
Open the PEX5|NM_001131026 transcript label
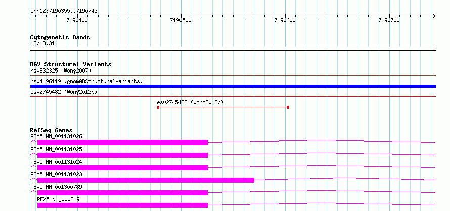point(56,136)
